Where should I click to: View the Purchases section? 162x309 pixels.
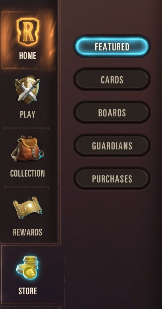(x=112, y=179)
